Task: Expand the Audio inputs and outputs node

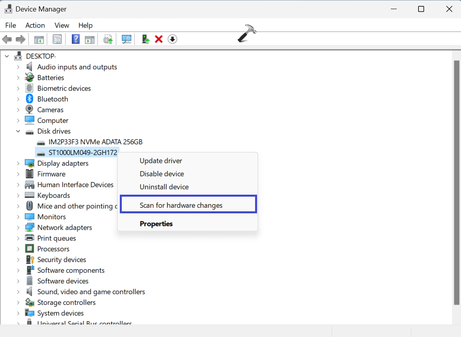Action: tap(18, 67)
